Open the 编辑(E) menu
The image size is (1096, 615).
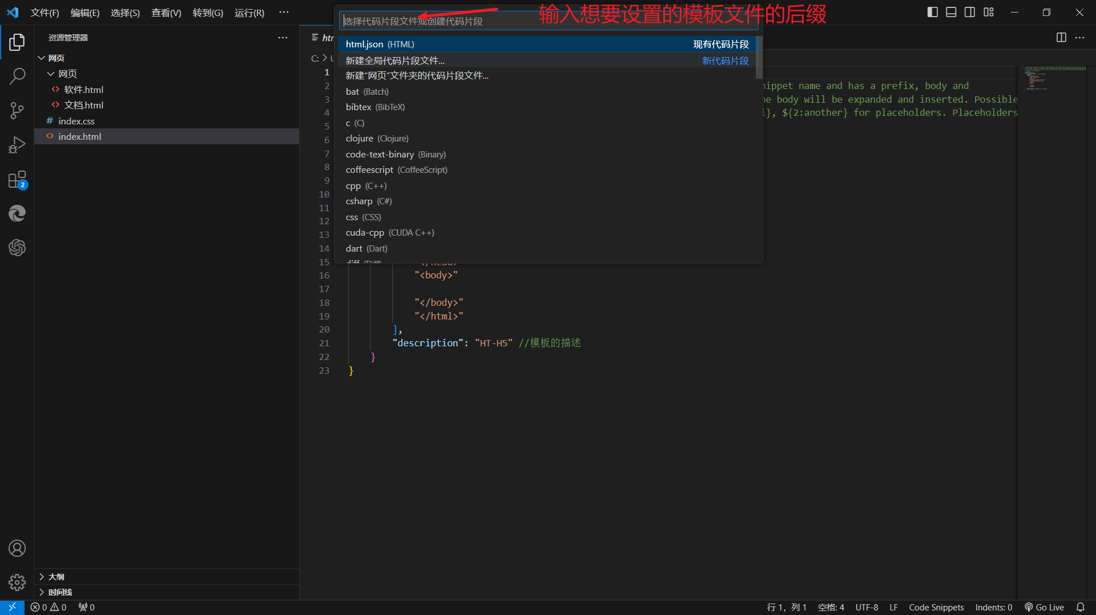[85, 13]
